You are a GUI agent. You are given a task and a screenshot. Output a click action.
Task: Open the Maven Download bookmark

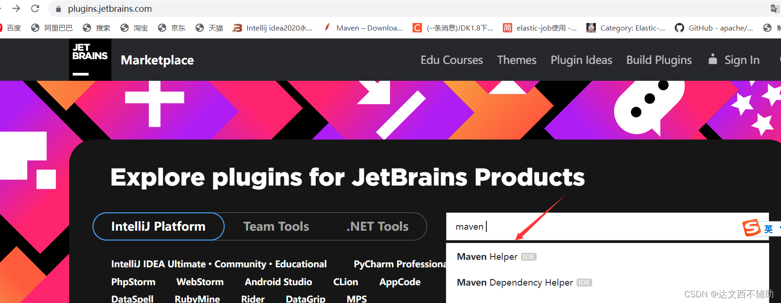[363, 28]
